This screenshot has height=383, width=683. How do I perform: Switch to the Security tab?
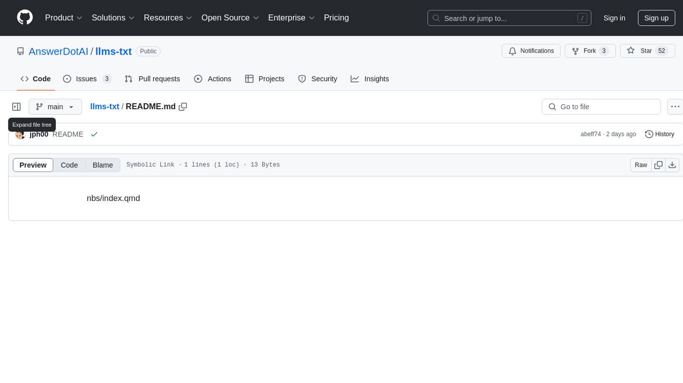click(317, 79)
